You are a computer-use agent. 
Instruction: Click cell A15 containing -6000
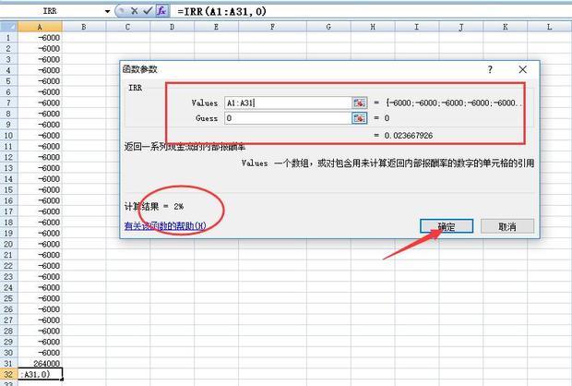point(40,189)
